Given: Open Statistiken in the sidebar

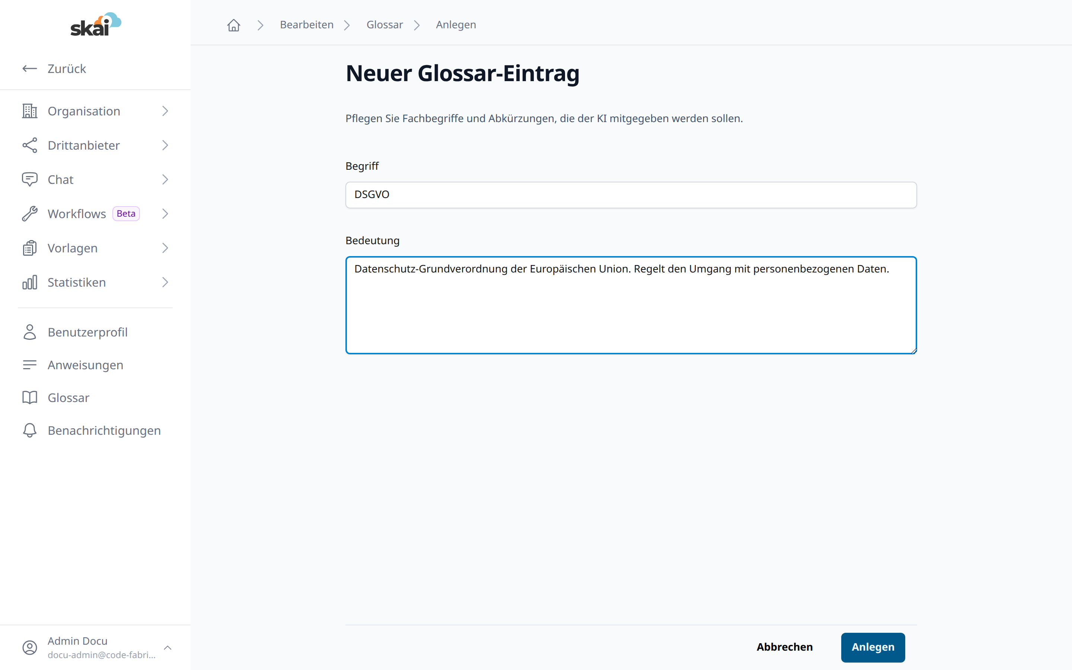Looking at the screenshot, I should point(95,282).
